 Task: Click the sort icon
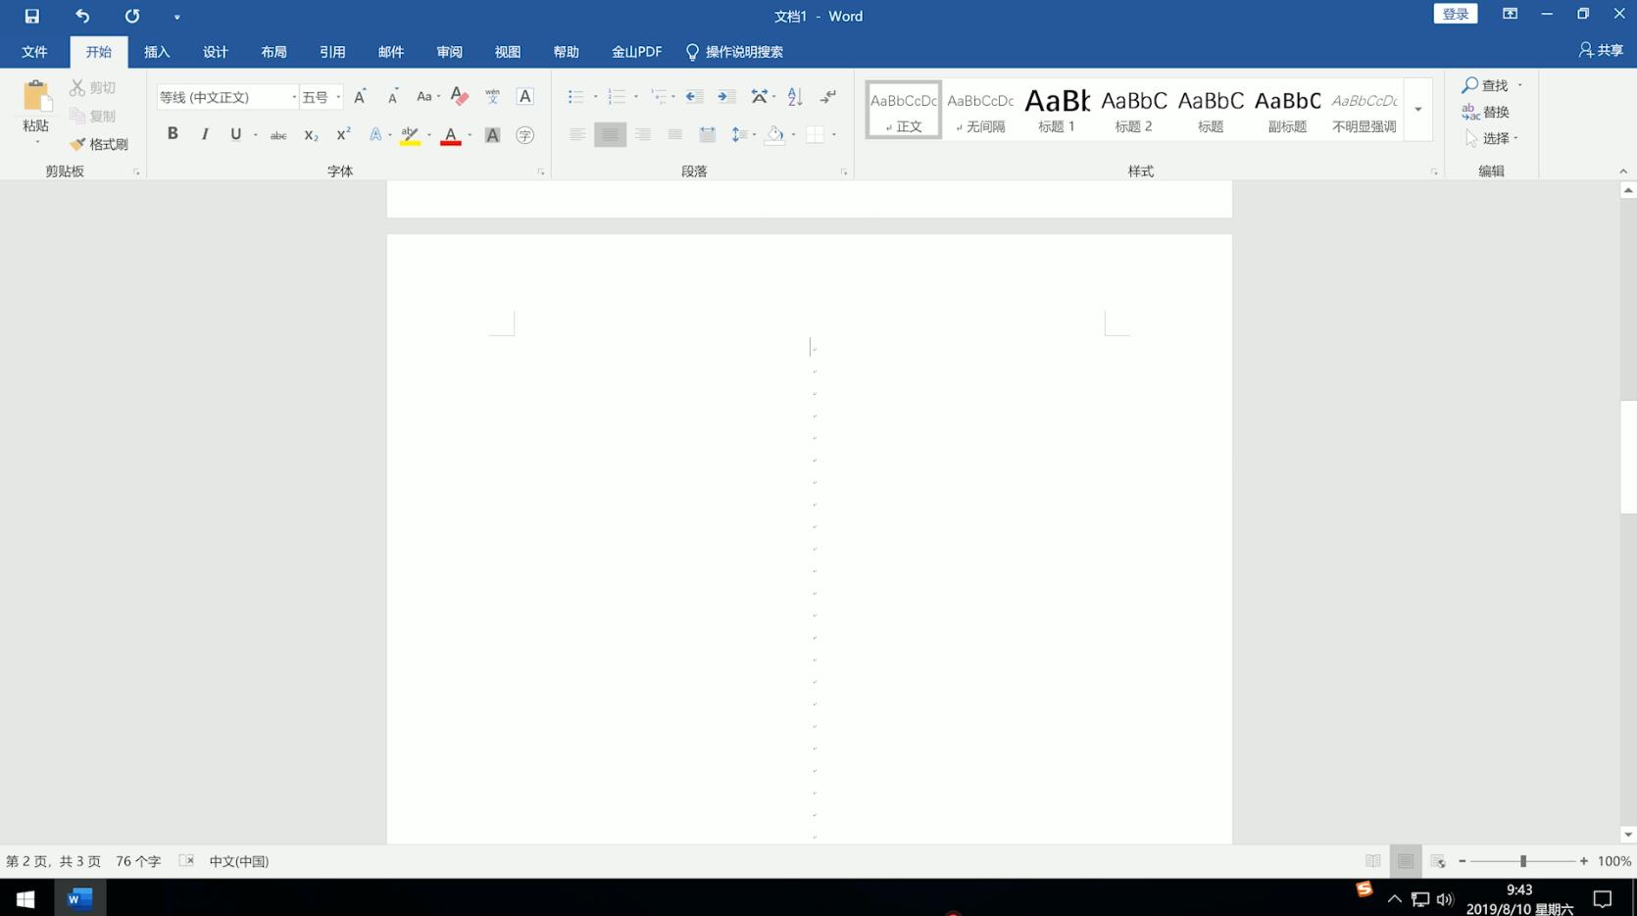click(x=795, y=96)
